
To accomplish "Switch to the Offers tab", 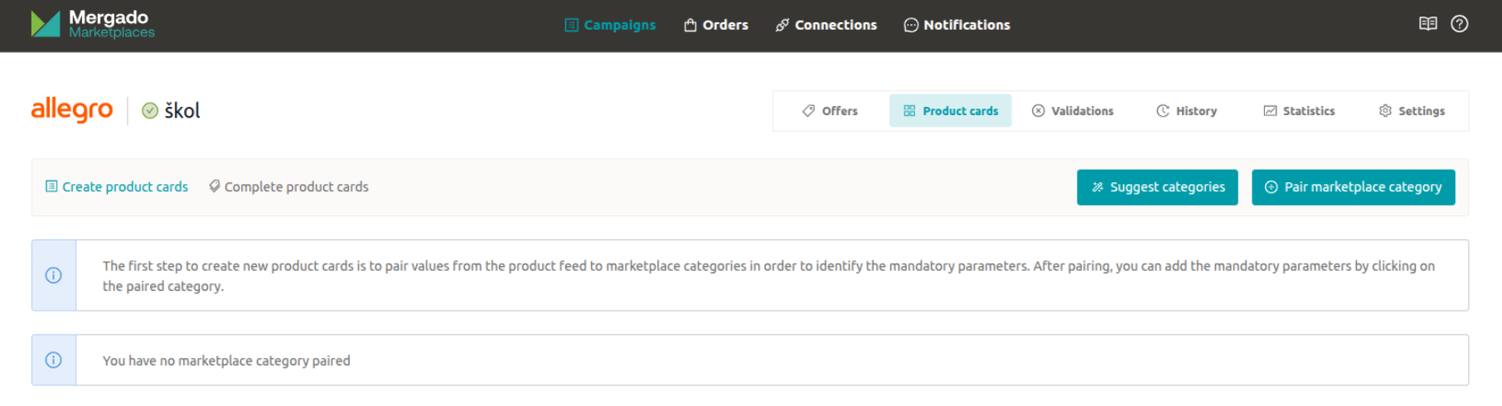I will tap(830, 111).
